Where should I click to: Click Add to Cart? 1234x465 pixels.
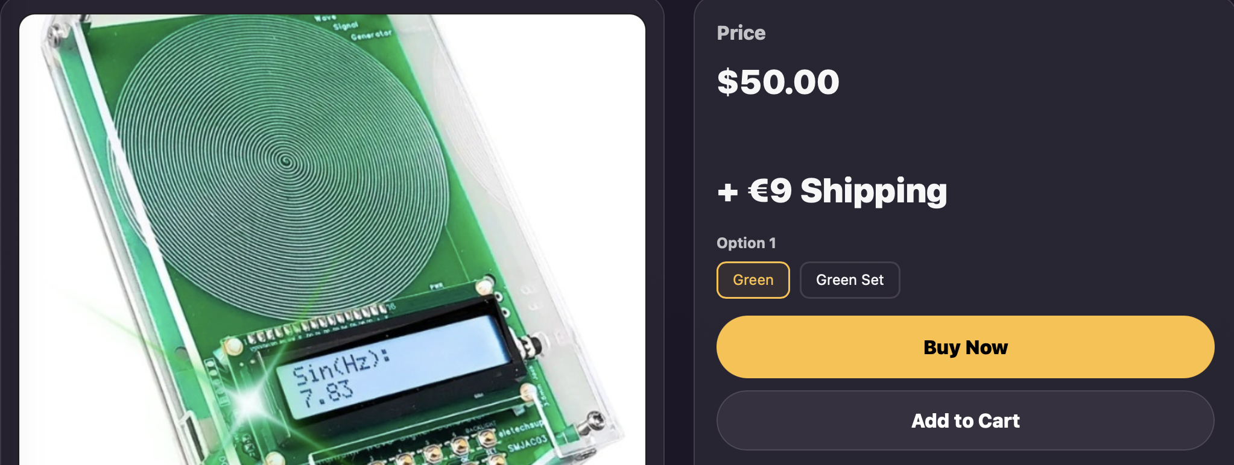pos(965,420)
